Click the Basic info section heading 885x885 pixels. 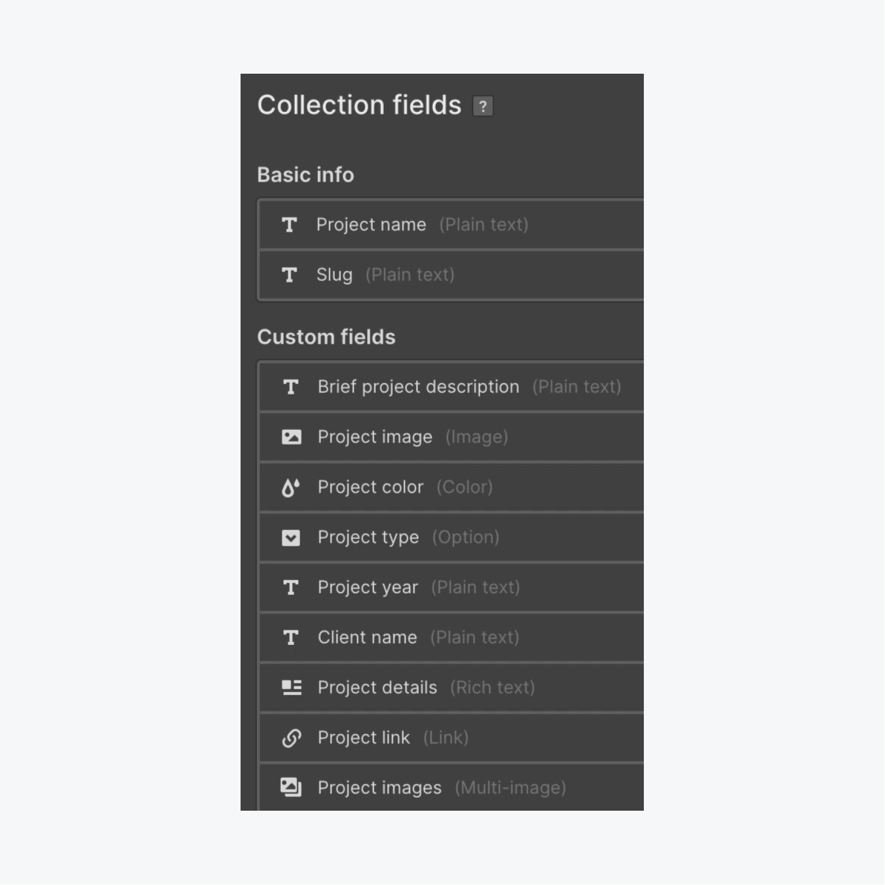[305, 175]
